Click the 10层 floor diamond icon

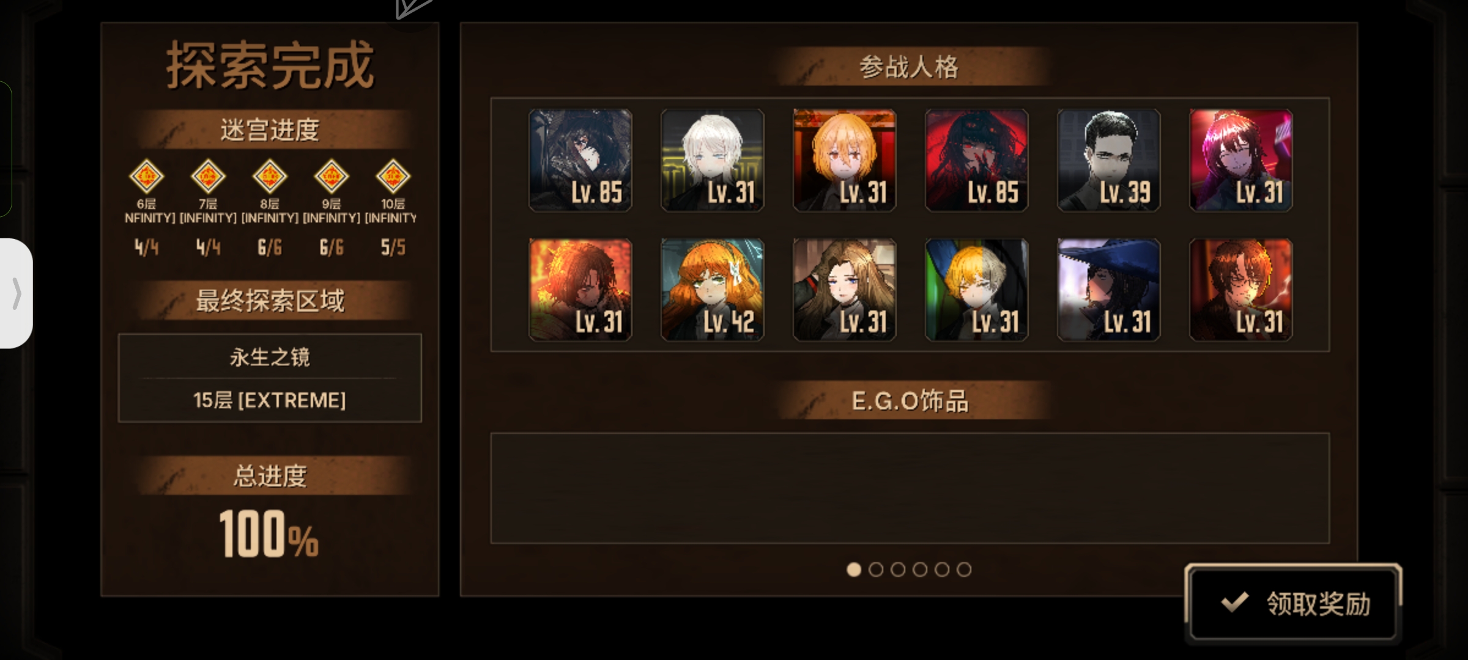393,177
